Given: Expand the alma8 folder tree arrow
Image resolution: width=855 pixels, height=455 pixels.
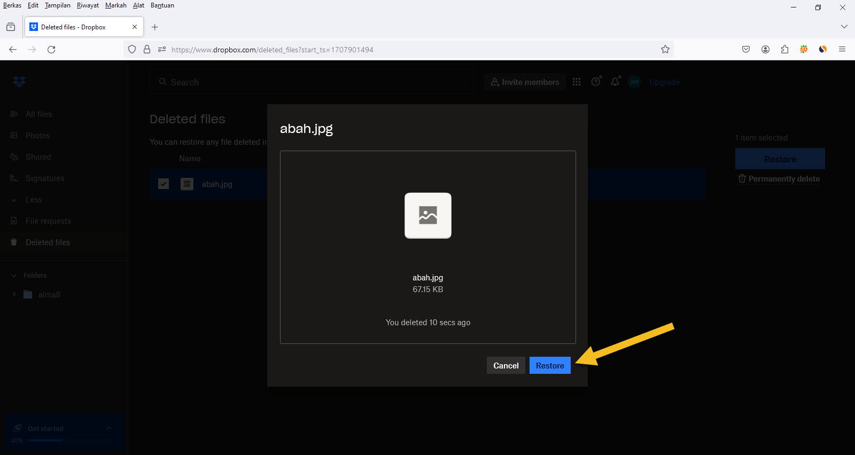Looking at the screenshot, I should 14,294.
